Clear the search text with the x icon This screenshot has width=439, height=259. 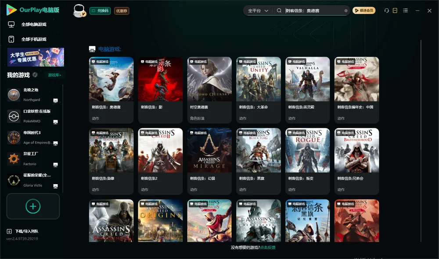coord(346,10)
